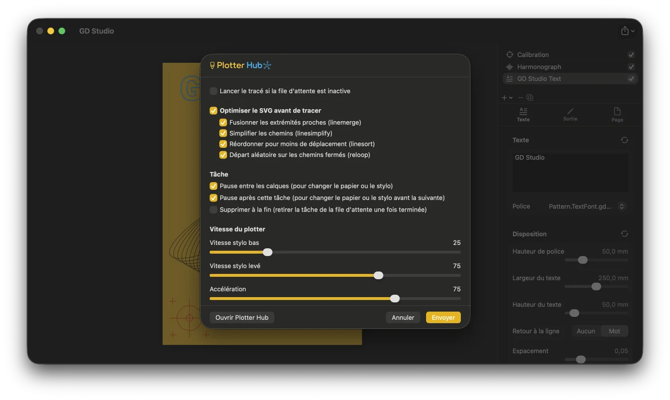The height and width of the screenshot is (400, 670).
Task: Reset the Texte section with refresh icon
Action: [x=625, y=140]
